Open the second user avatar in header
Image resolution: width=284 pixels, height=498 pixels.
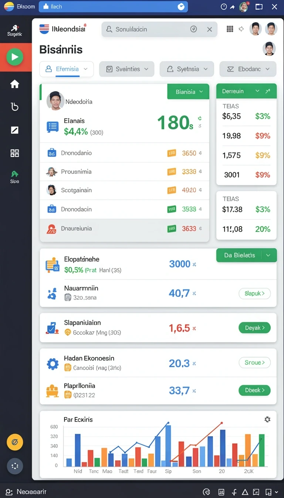(271, 29)
